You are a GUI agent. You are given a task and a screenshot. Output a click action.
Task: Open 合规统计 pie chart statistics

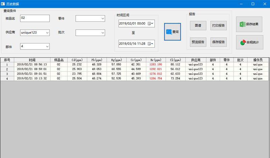pyautogui.click(x=249, y=42)
